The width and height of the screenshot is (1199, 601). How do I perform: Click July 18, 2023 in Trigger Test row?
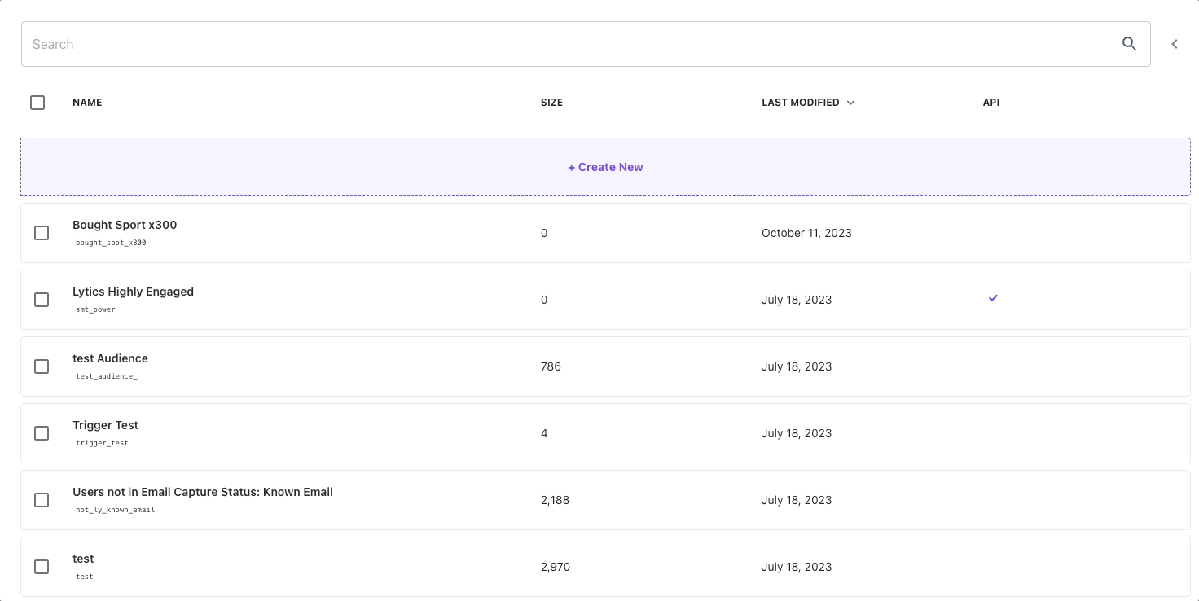797,433
